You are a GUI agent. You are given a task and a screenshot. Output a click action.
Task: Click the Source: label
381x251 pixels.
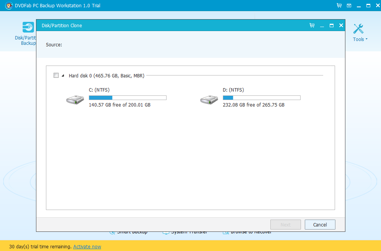54,45
